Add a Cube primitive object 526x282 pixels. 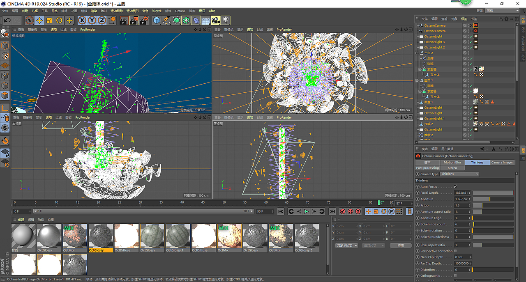point(157,20)
